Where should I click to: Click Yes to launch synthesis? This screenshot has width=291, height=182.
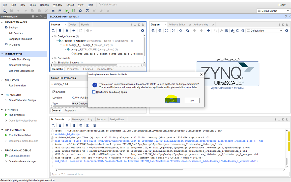tap(172, 101)
